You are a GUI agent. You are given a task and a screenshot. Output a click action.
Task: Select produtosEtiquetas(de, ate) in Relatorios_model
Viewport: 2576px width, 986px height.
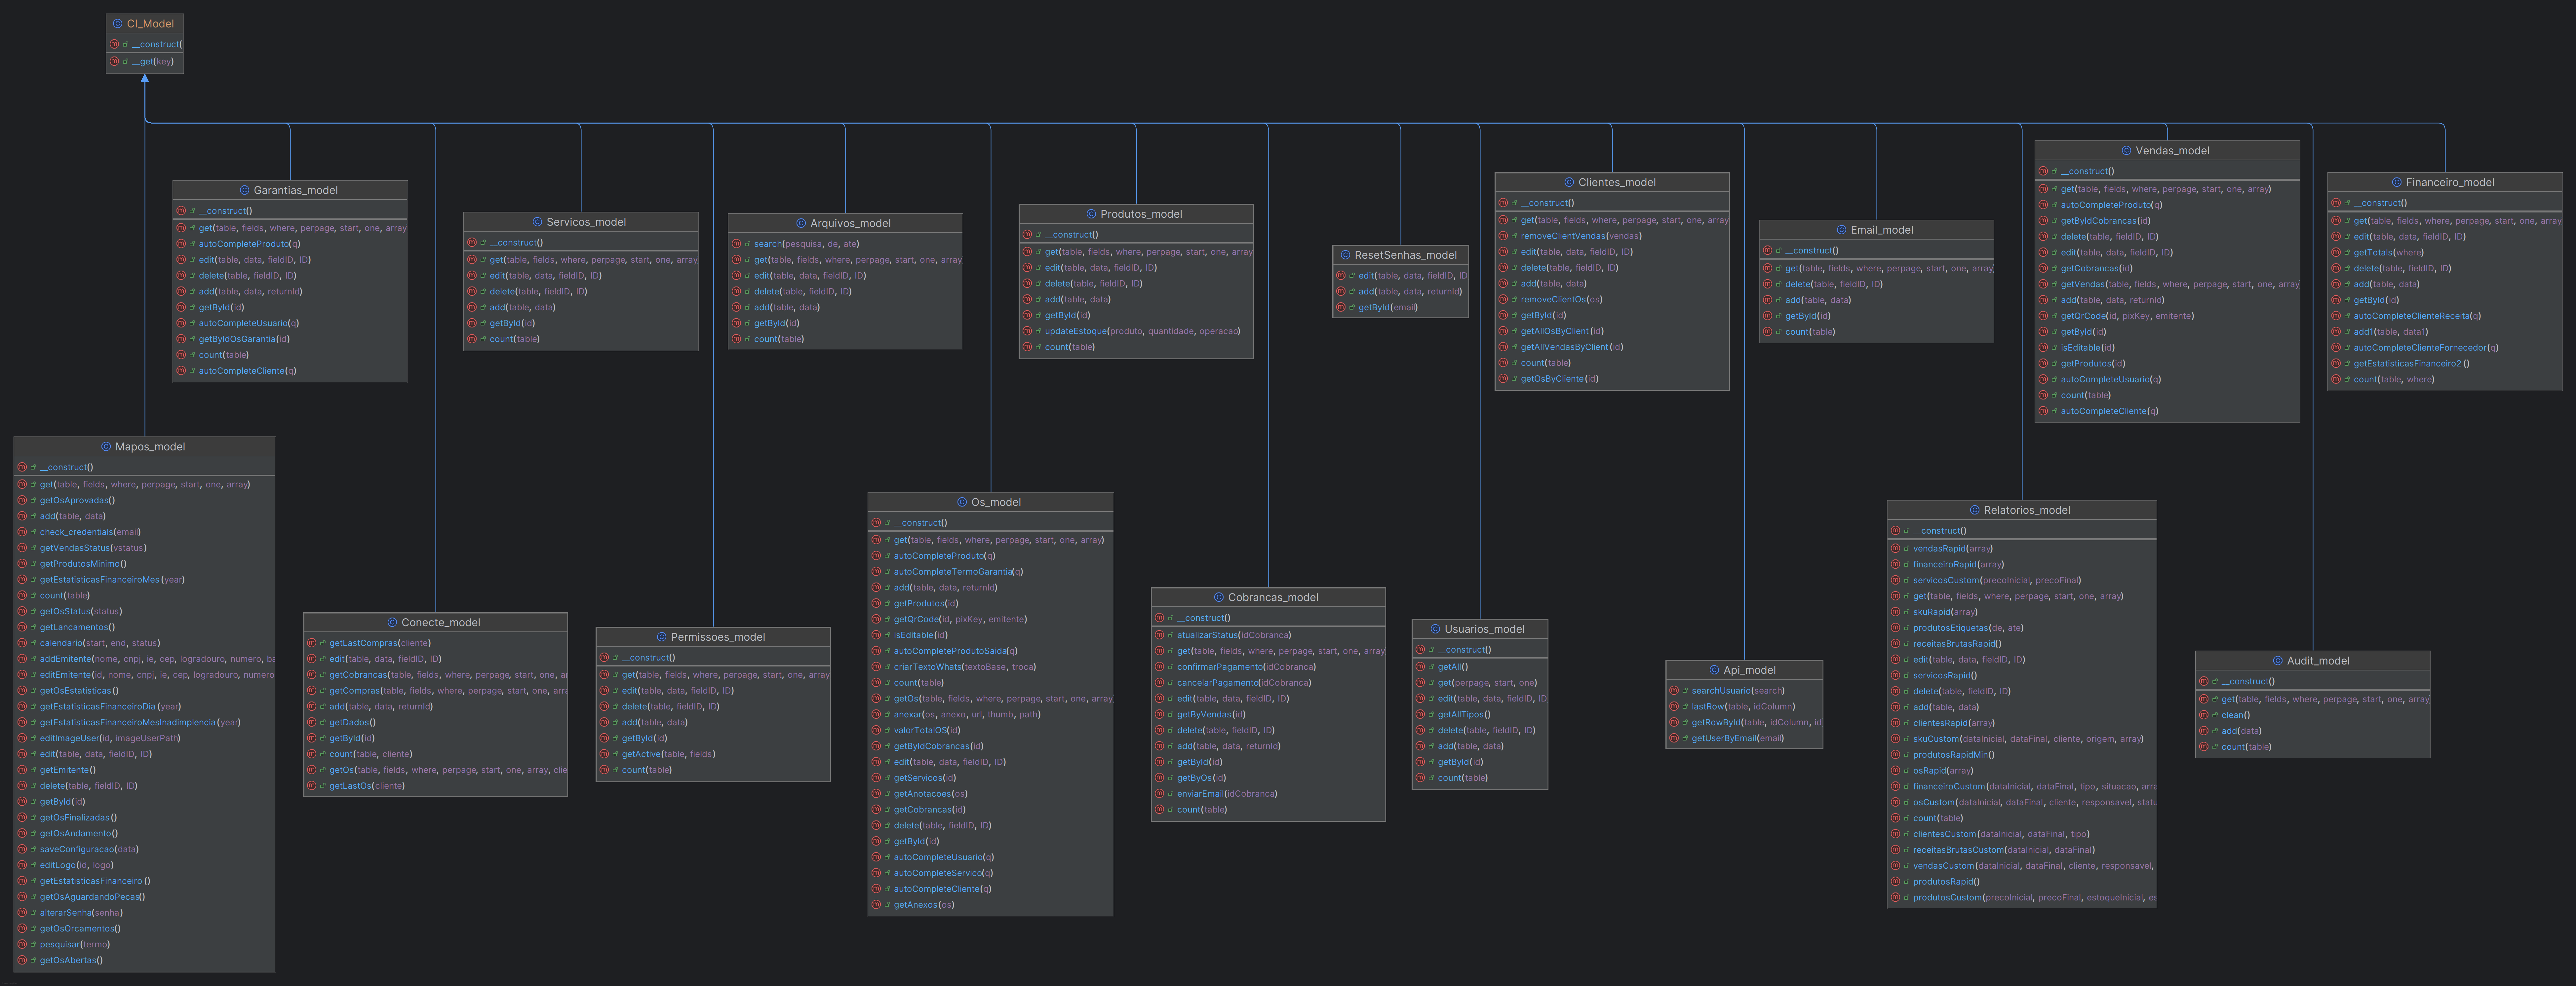[x=1968, y=628]
